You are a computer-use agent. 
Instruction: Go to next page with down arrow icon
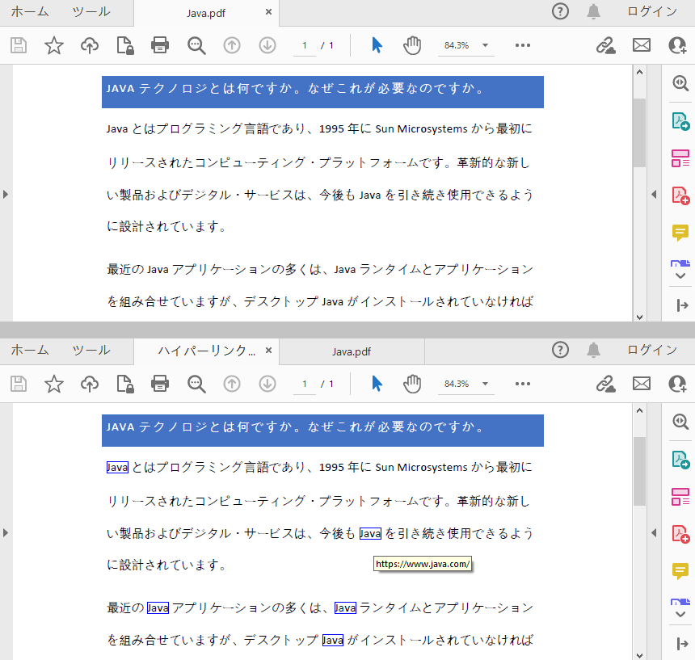pos(267,45)
